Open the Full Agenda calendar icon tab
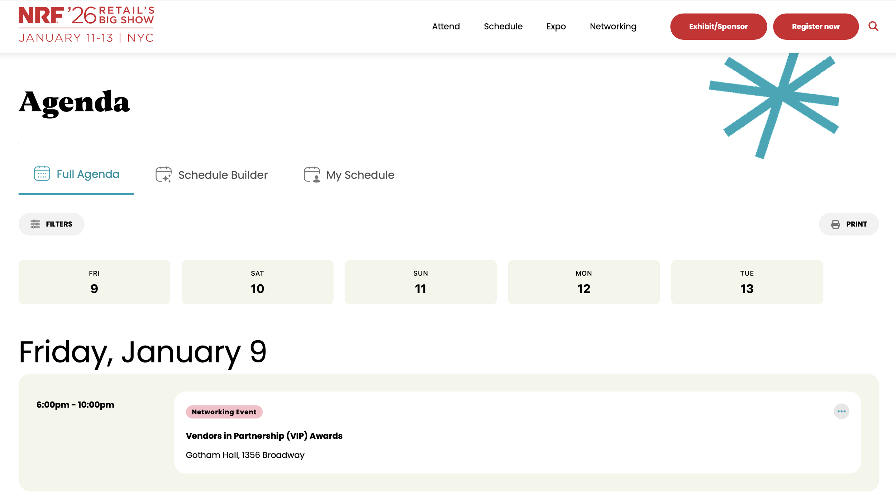 (x=42, y=174)
